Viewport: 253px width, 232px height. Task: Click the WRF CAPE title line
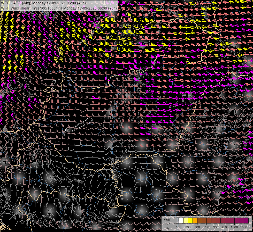click(43, 3)
